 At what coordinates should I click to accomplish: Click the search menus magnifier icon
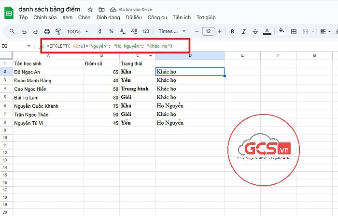click(12, 32)
